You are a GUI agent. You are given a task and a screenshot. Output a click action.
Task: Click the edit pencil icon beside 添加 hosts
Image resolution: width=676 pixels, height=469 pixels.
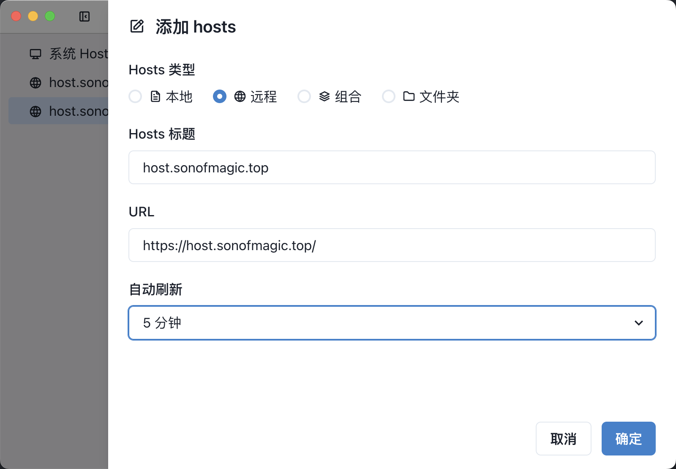tap(137, 26)
